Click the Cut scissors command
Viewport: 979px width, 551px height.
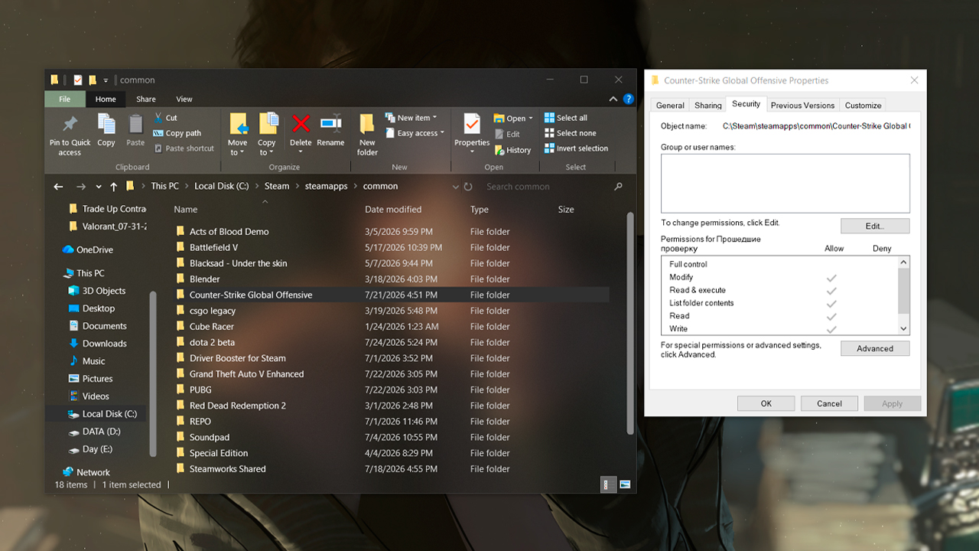pyautogui.click(x=166, y=118)
